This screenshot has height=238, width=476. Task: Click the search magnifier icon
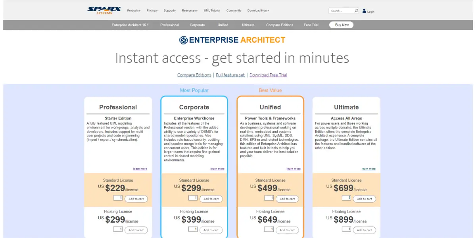tap(356, 11)
